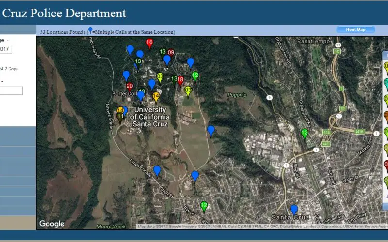Open the dark green 13 marker beside 09
The width and height of the screenshot is (388, 242).
(x=162, y=52)
